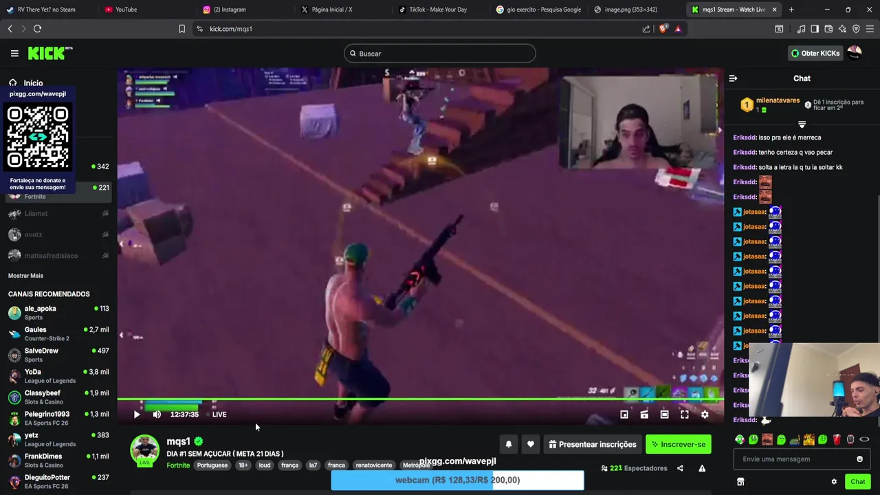The width and height of the screenshot is (880, 495).
Task: Open Brave Leo AI icon
Action: pos(842,29)
